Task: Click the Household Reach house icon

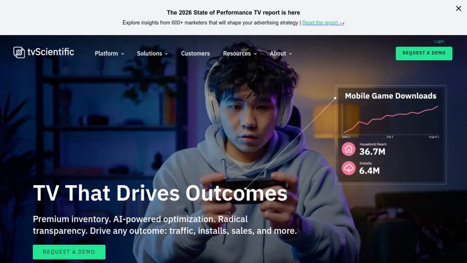Action: click(x=349, y=149)
